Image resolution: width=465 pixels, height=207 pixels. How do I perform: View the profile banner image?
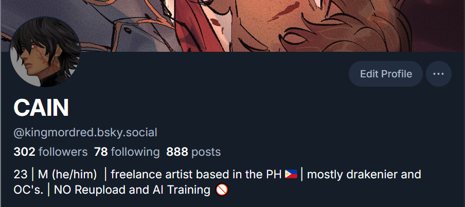coord(233,26)
